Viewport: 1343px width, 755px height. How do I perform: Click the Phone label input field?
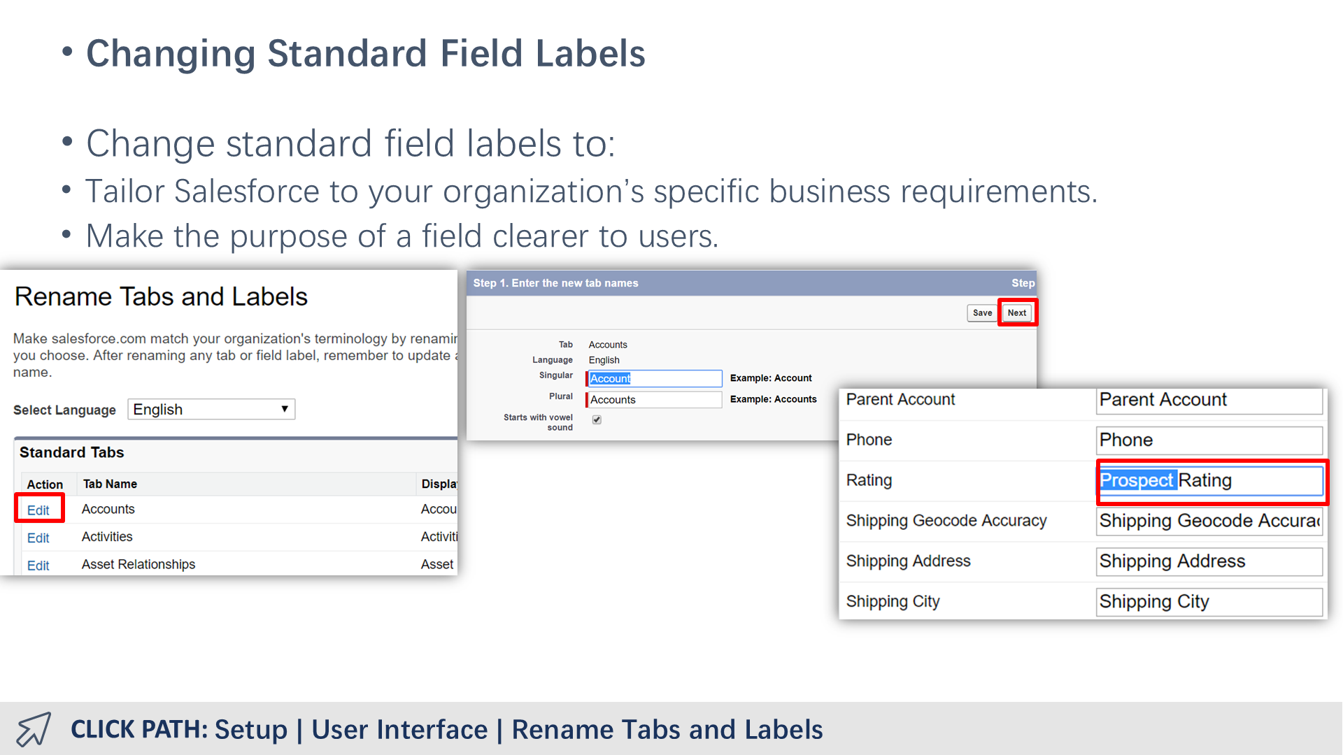(1209, 440)
